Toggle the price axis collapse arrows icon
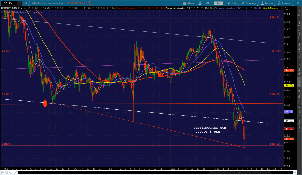The image size is (302, 175). (286, 8)
